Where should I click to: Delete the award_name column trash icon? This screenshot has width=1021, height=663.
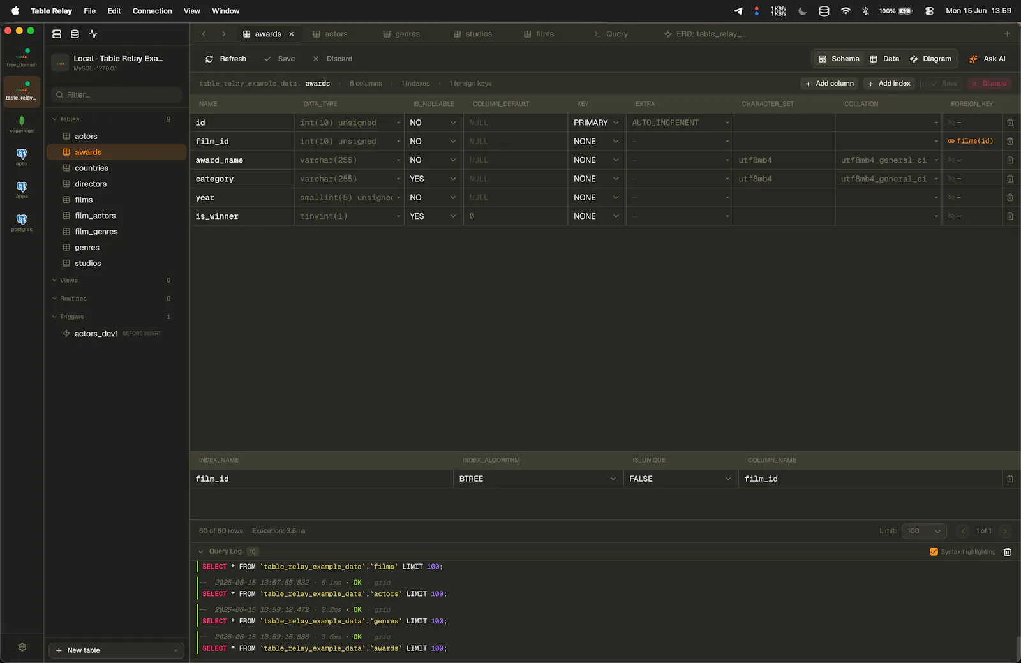1010,160
